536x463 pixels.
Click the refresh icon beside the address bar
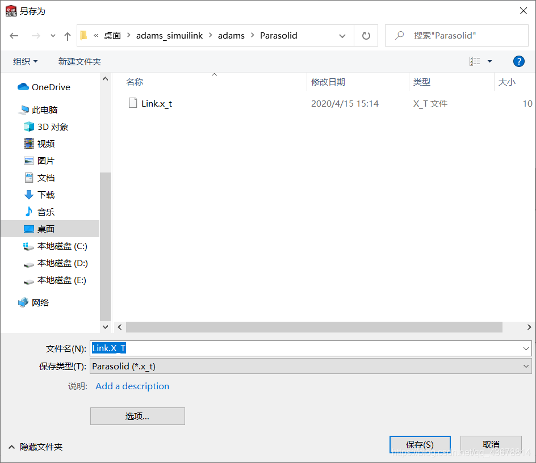pos(366,35)
